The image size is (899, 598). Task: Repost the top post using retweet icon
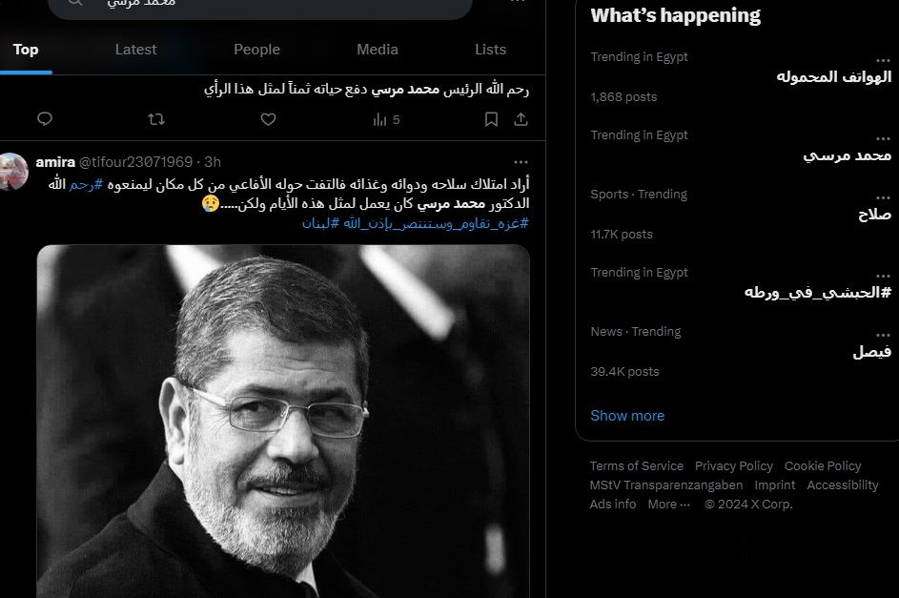point(156,119)
